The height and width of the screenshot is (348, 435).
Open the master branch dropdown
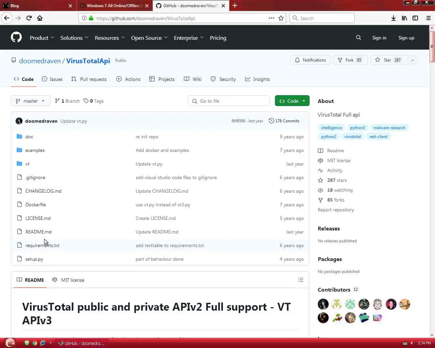(x=31, y=101)
